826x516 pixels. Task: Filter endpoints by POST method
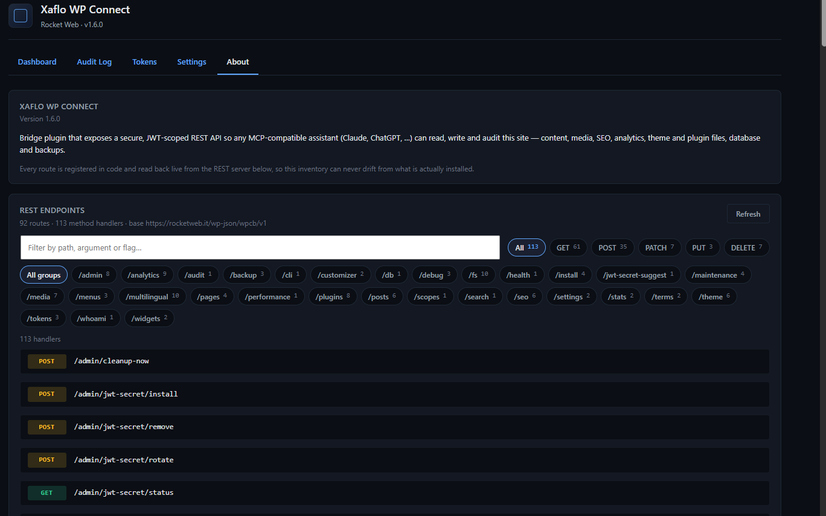tap(613, 247)
